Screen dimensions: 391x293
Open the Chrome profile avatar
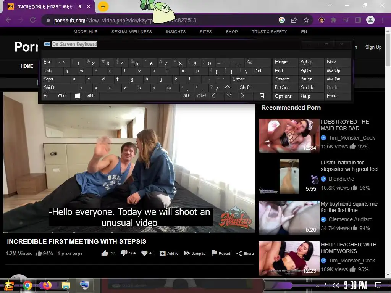(370, 20)
